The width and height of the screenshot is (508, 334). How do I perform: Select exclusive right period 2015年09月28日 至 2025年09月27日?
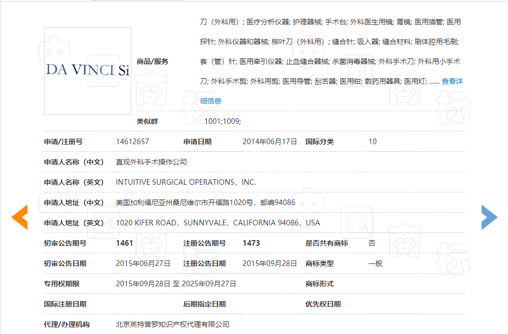[x=176, y=284]
